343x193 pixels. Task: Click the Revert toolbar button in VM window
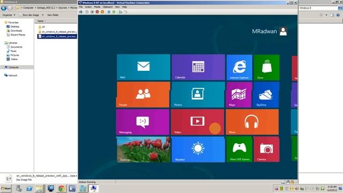pyautogui.click(x=125, y=12)
